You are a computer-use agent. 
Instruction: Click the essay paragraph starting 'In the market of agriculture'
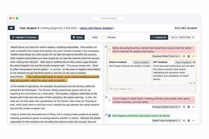[x=55, y=97]
